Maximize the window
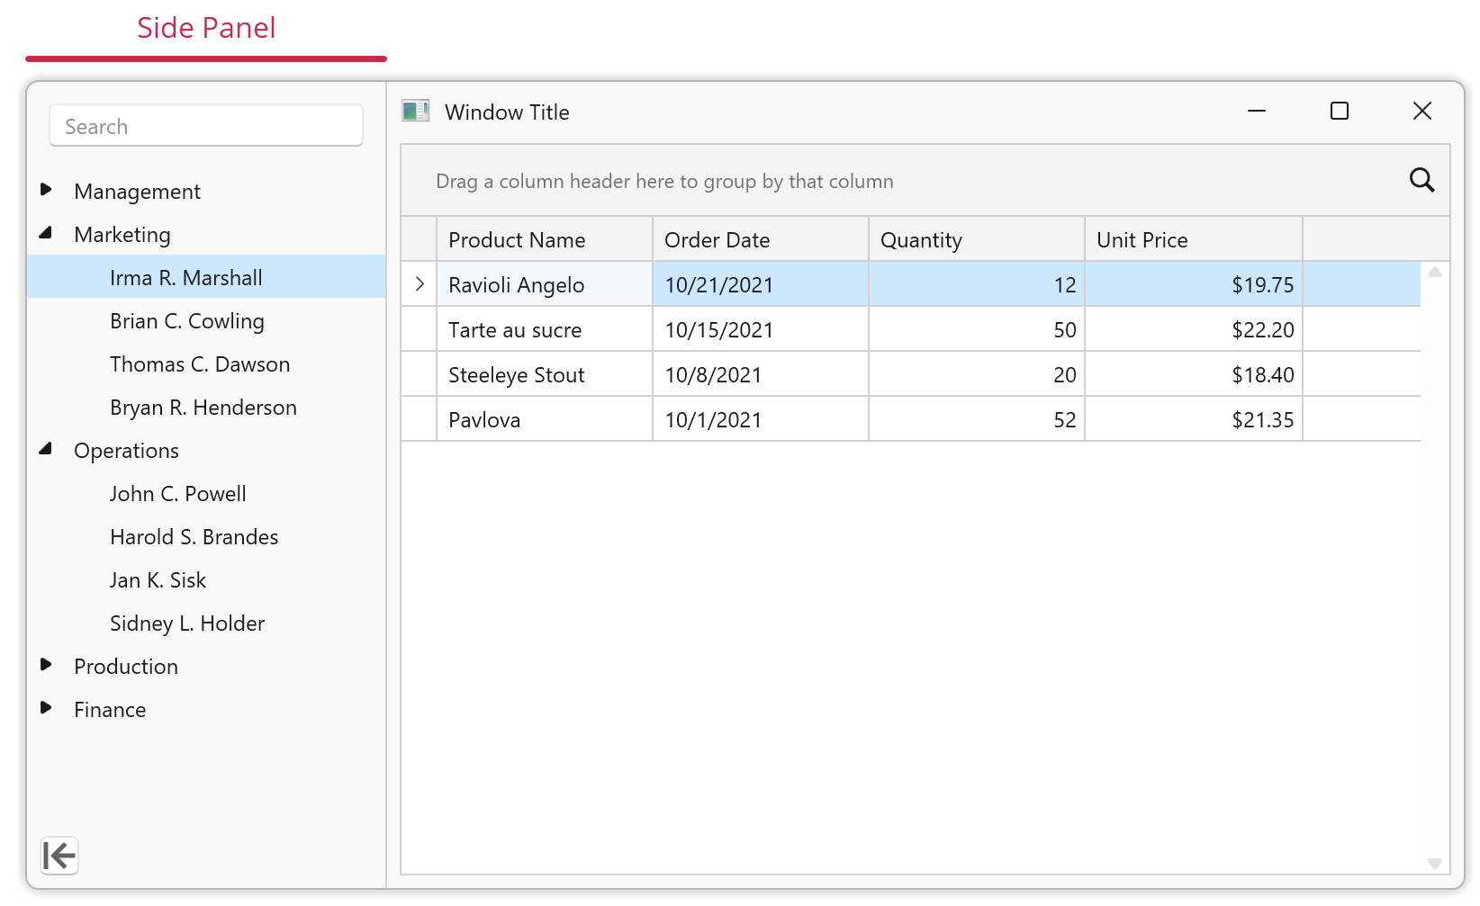The height and width of the screenshot is (906, 1480). (1339, 112)
